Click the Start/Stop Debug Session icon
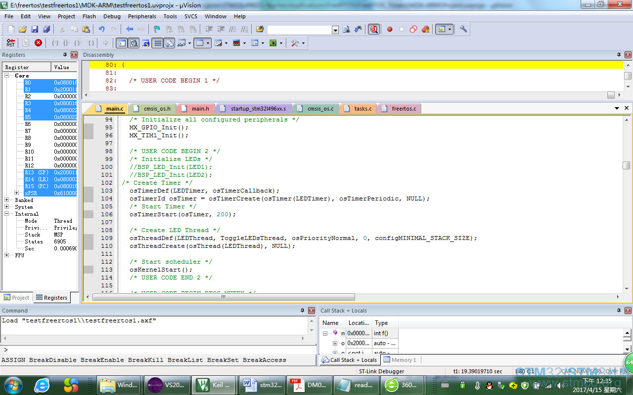The height and width of the screenshot is (395, 633). 374,29
